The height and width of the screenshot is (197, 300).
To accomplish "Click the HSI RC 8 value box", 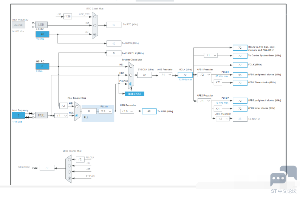I will pos(42,67).
